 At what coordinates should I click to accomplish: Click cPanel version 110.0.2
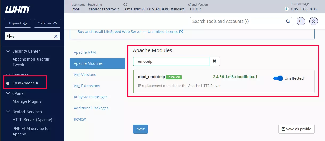coord(195,9)
